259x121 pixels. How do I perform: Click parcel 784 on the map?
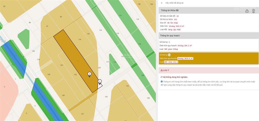point(152,4)
